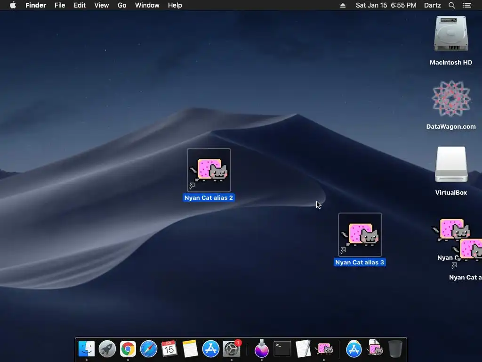Open the File menu
The height and width of the screenshot is (362, 482).
point(60,5)
